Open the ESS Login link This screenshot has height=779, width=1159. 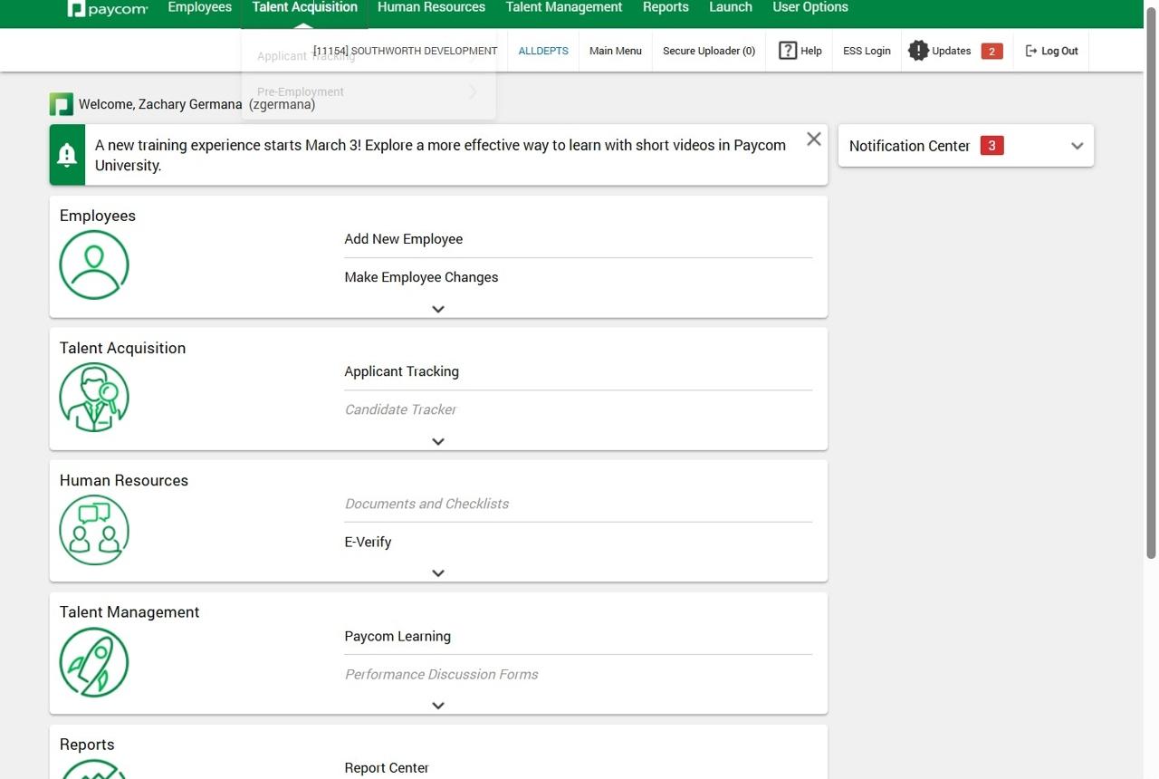click(867, 51)
